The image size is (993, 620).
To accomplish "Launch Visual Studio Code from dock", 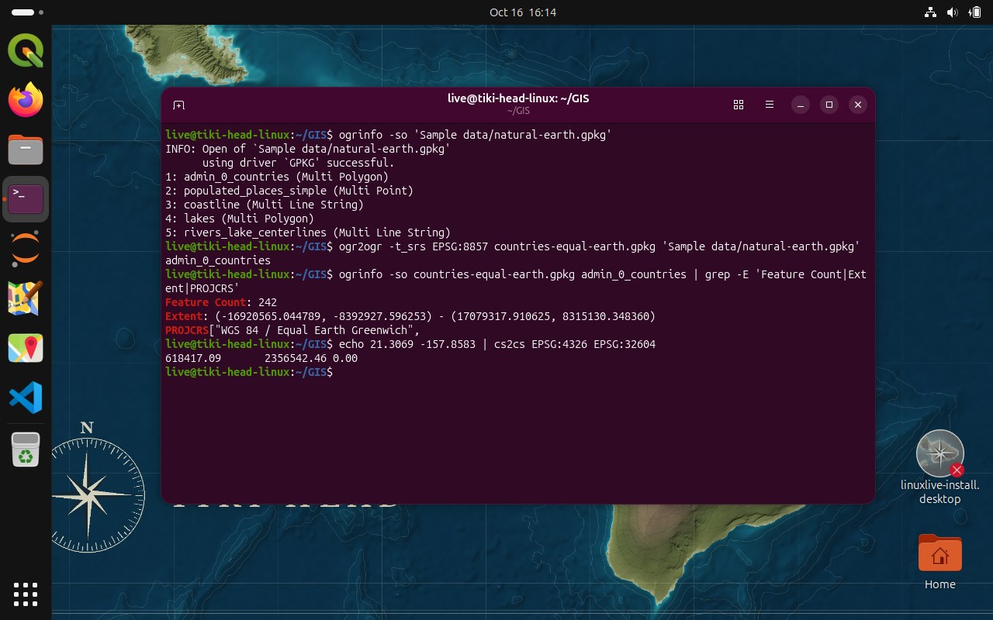I will click(x=26, y=398).
